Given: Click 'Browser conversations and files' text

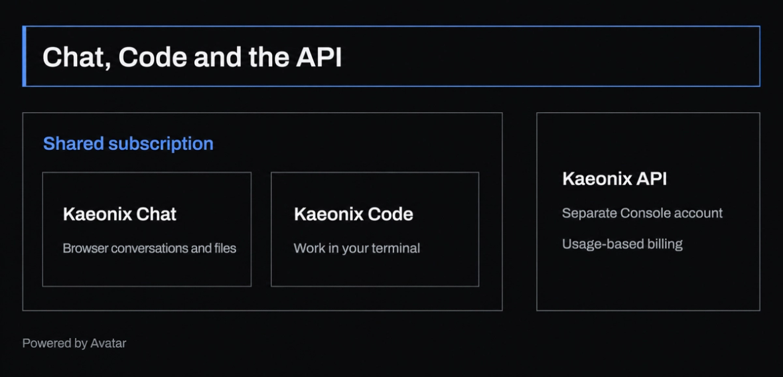Looking at the screenshot, I should click(x=149, y=248).
